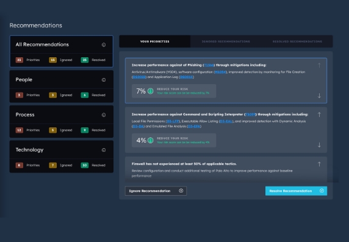Screen dimensions: 349x242
Task: Select the Firewall has not experienced recommendation
Action: pyautogui.click(x=226, y=169)
